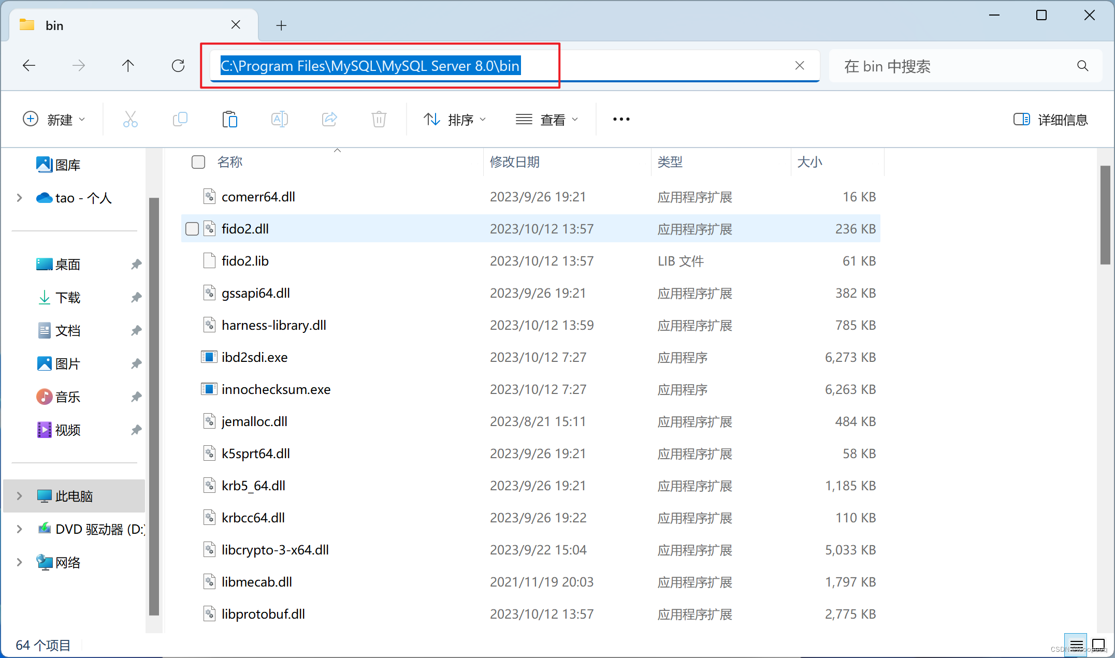Select 视频 in the sidebar
Image resolution: width=1115 pixels, height=658 pixels.
point(58,430)
